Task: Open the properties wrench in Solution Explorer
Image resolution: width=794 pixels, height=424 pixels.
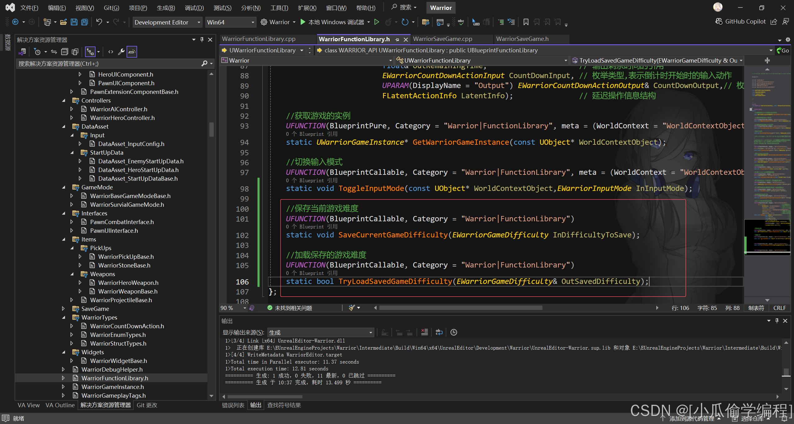Action: point(121,52)
